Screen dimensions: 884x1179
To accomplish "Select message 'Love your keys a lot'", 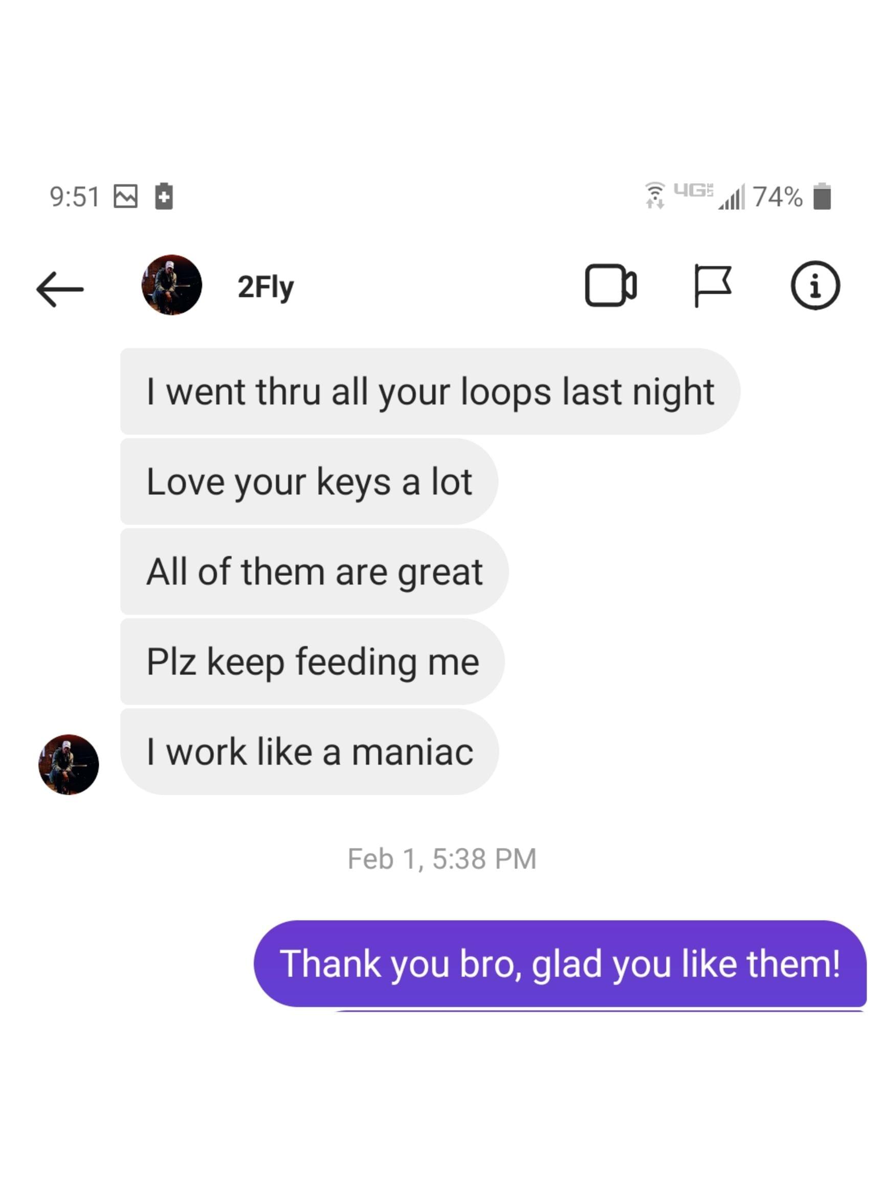I will pyautogui.click(x=309, y=482).
